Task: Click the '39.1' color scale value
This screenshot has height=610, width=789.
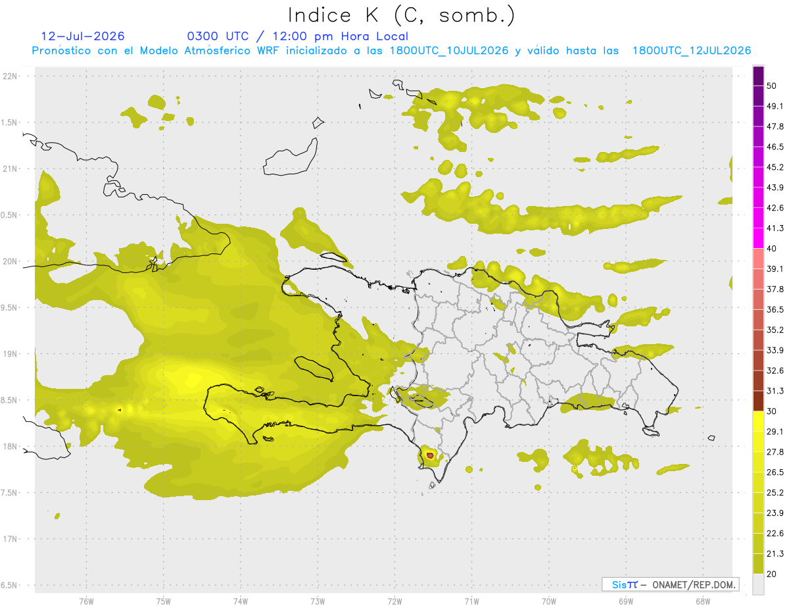Action: 775,269
